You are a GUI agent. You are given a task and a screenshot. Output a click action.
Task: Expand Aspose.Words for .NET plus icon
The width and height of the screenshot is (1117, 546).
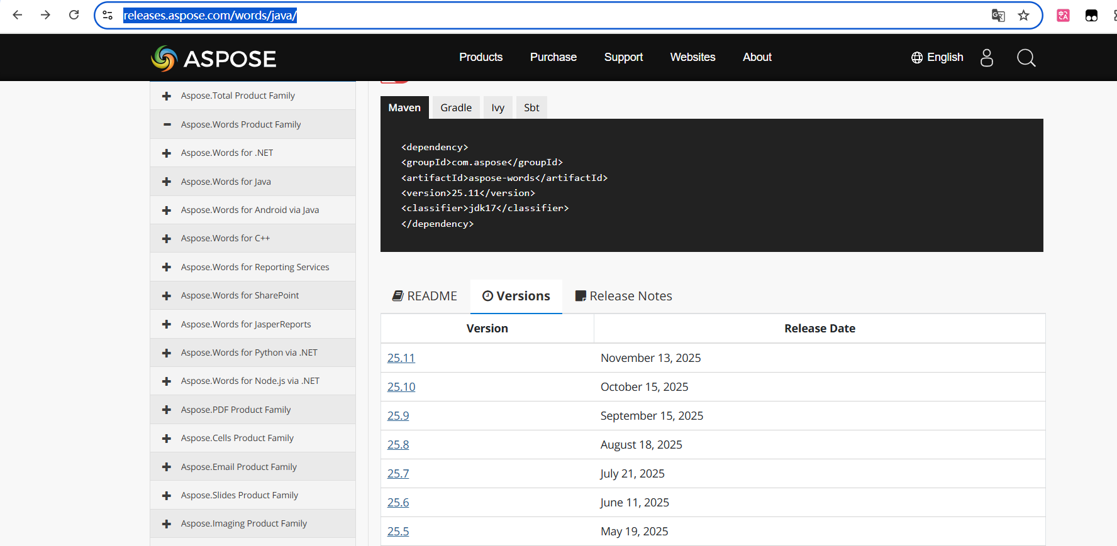coord(167,153)
